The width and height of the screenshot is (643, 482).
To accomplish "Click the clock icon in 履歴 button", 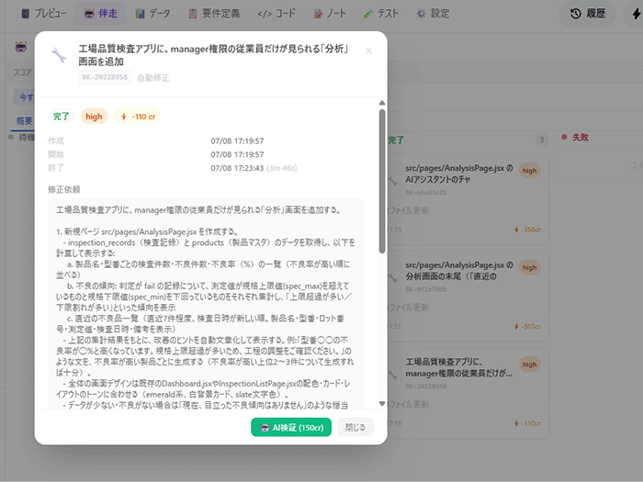I will pos(575,14).
